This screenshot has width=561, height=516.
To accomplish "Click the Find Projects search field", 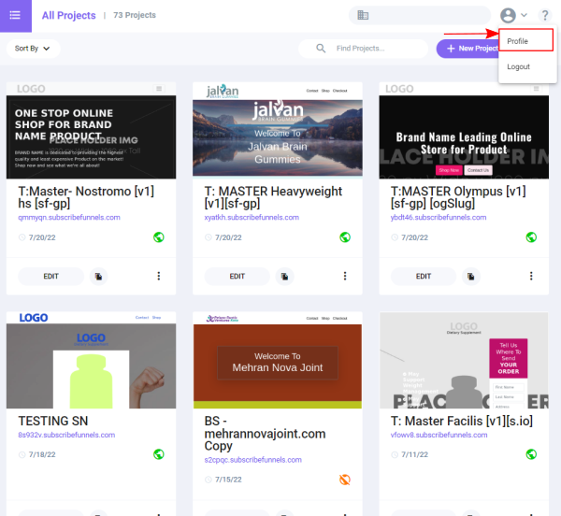I will pos(369,48).
